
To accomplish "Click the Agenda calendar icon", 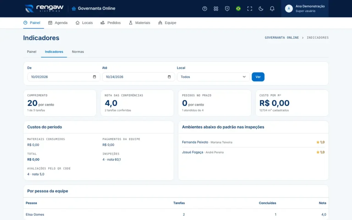I will pyautogui.click(x=50, y=23).
